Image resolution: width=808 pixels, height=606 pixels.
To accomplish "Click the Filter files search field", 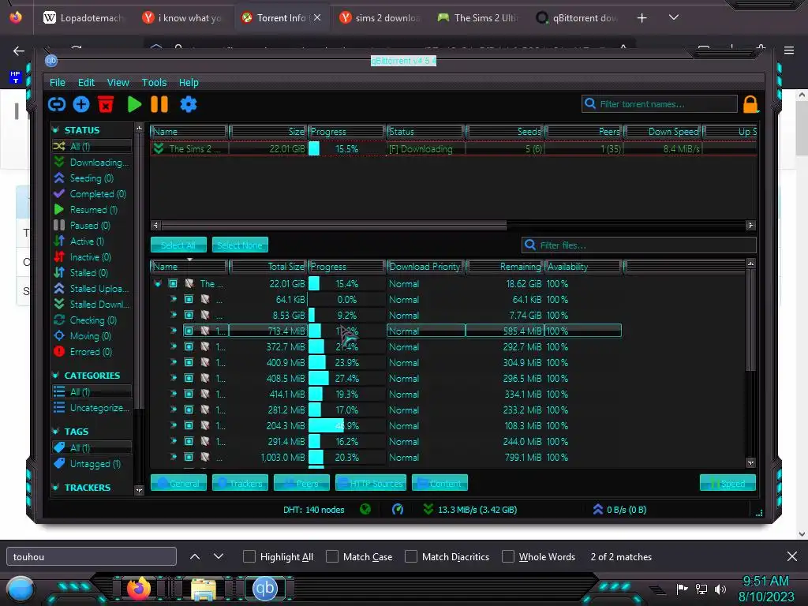I will [639, 245].
